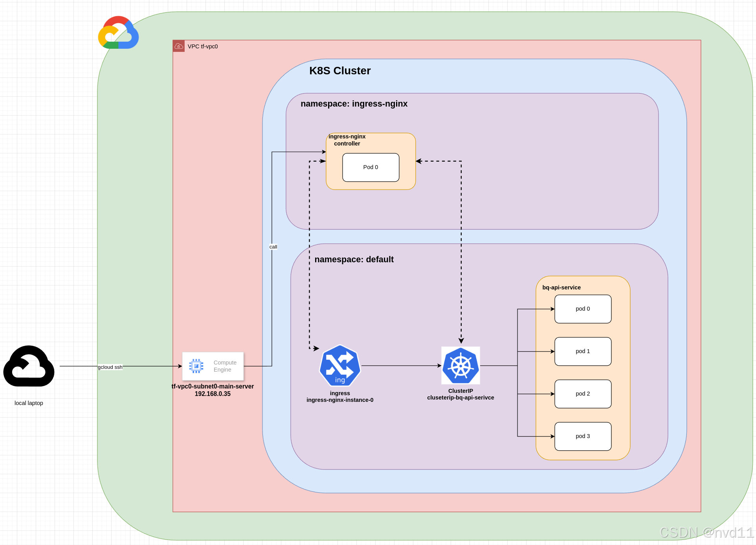The width and height of the screenshot is (756, 545).
Task: Click the 'bq-api-service' label
Action: pos(561,287)
